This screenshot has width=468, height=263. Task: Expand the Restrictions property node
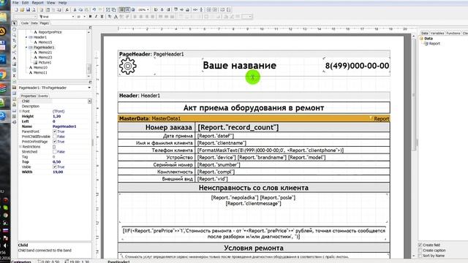coord(20,147)
